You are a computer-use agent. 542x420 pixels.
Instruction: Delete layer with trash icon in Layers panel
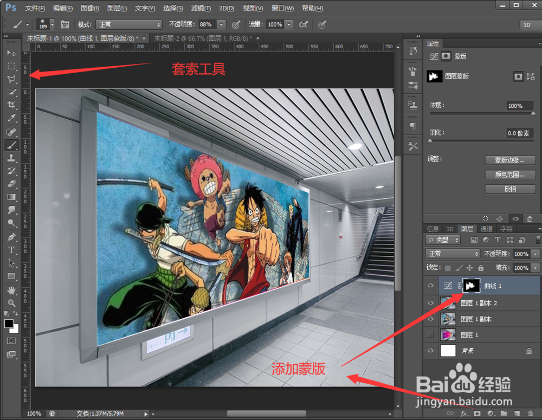tap(530, 413)
